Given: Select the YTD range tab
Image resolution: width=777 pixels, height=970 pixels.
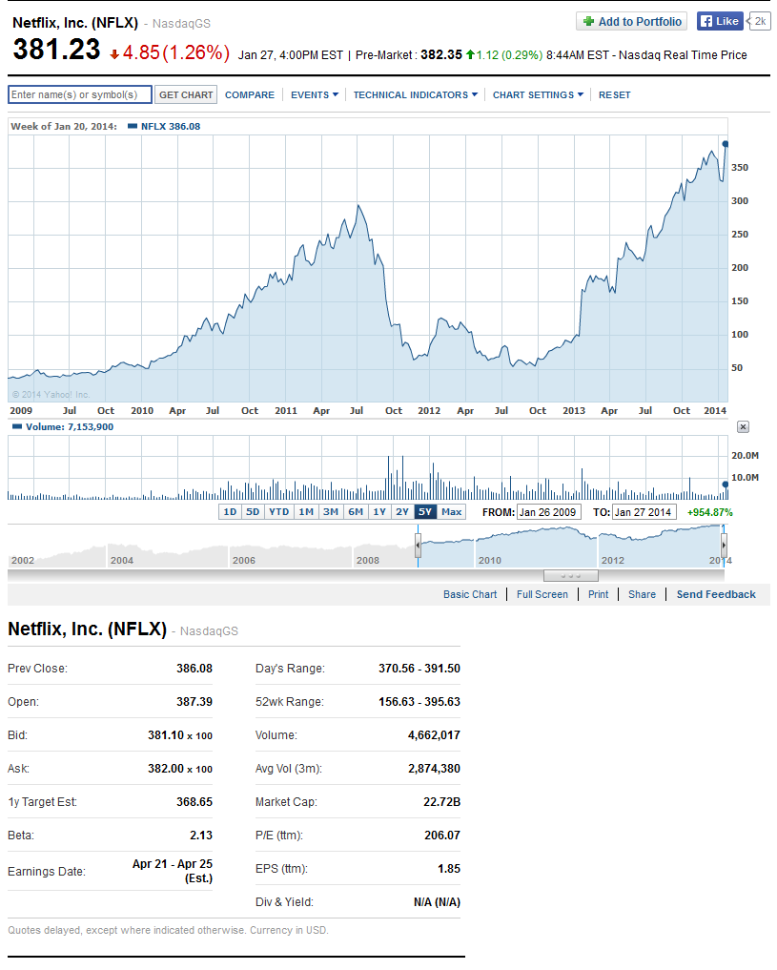Looking at the screenshot, I should (278, 511).
